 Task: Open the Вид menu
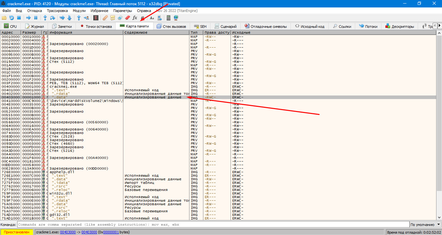click(x=19, y=11)
